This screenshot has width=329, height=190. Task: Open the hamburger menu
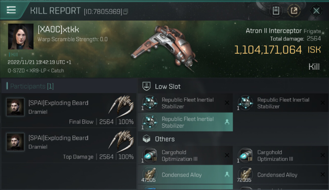(11, 10)
